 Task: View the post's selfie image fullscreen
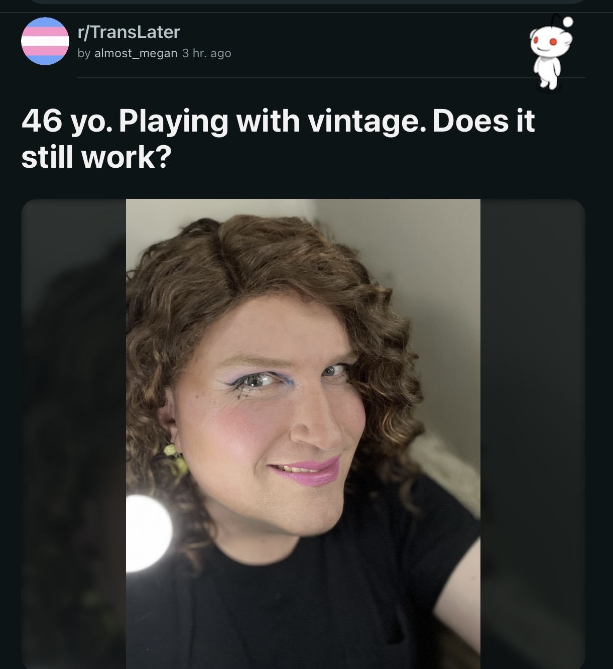click(x=303, y=434)
